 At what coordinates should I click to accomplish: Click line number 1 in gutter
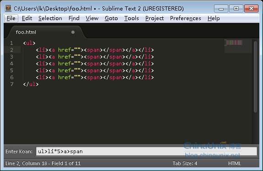[11, 43]
